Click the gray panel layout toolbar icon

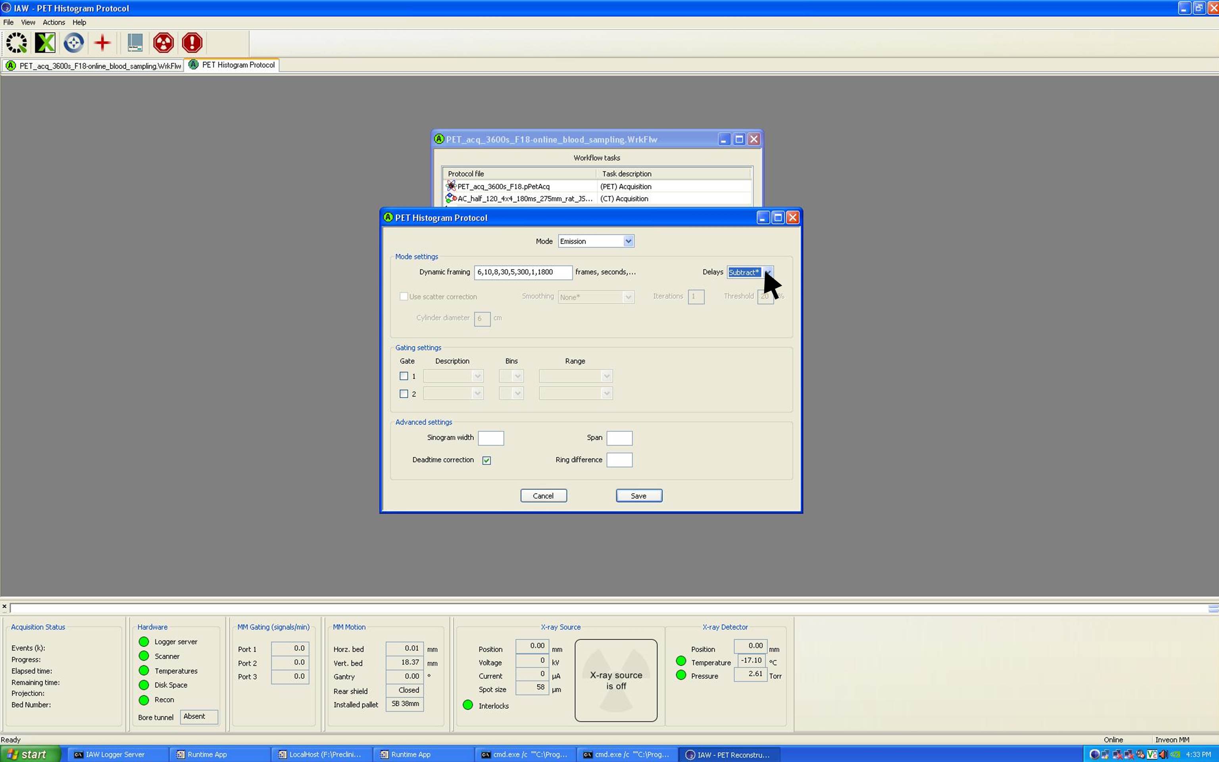point(135,43)
